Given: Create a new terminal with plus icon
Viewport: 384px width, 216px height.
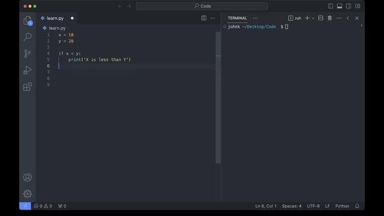Looking at the screenshot, I should [307, 18].
